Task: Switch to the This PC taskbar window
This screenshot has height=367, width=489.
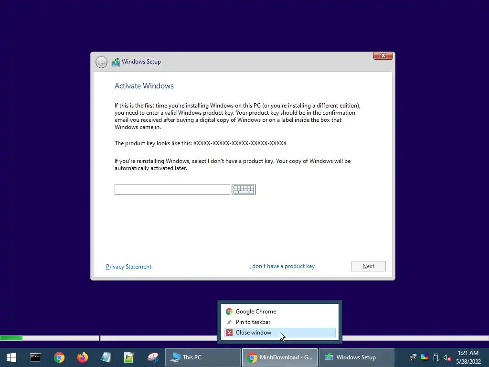Action: (202, 357)
